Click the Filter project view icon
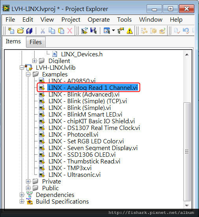This screenshot has width=199, height=217. tap(107, 31)
